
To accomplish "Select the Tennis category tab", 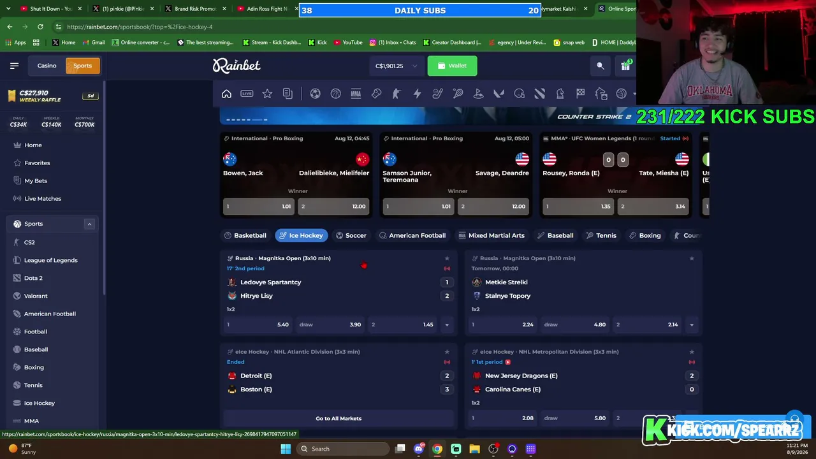I will pos(602,235).
